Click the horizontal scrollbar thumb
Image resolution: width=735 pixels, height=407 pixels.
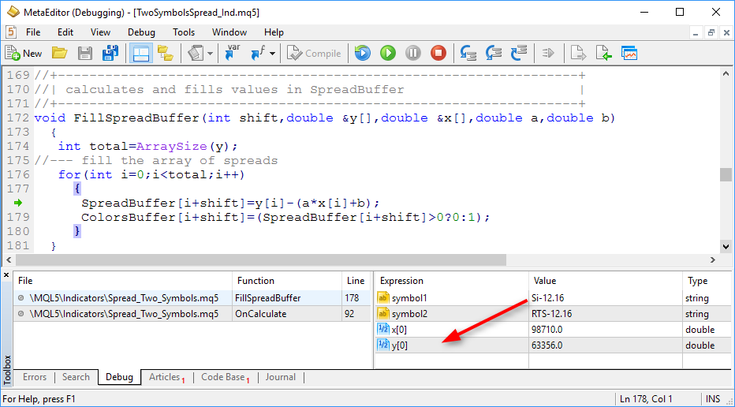(261, 260)
